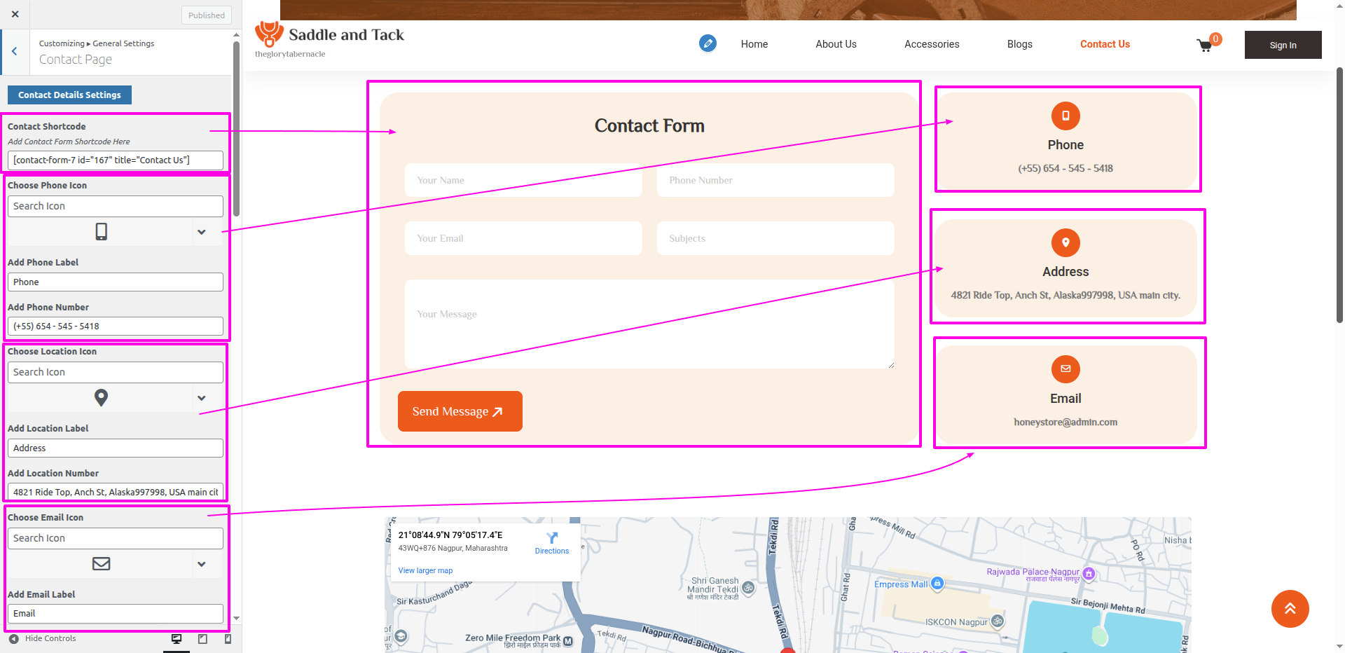This screenshot has height=653, width=1345.
Task: Navigate to the Blogs menu item
Action: point(1019,44)
